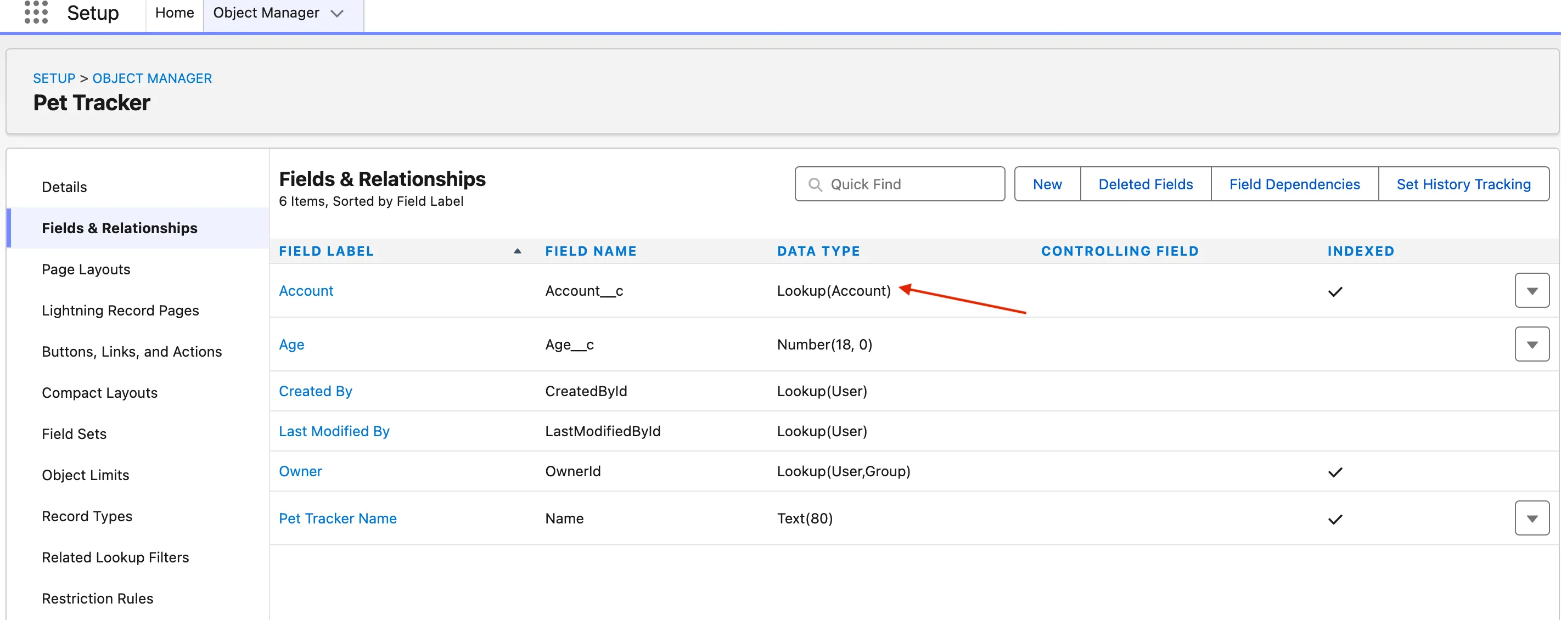The width and height of the screenshot is (1561, 620).
Task: Click the Field Label sort arrow
Action: pyautogui.click(x=517, y=251)
